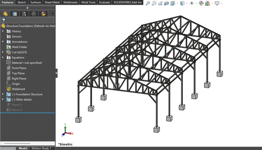Click the Sensors icon in the tree
Screen dimensions: 262x150
(x=8, y=36)
